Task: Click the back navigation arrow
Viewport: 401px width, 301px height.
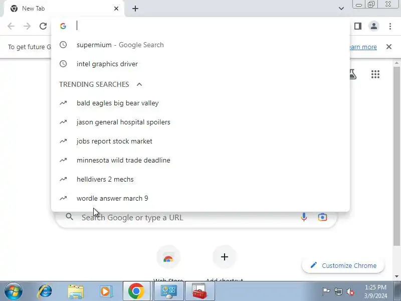Action: click(x=11, y=26)
